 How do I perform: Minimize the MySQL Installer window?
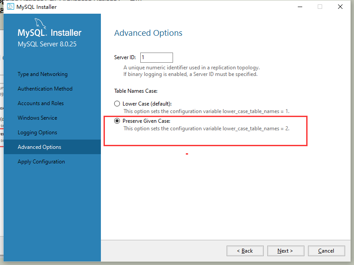pos(300,7)
